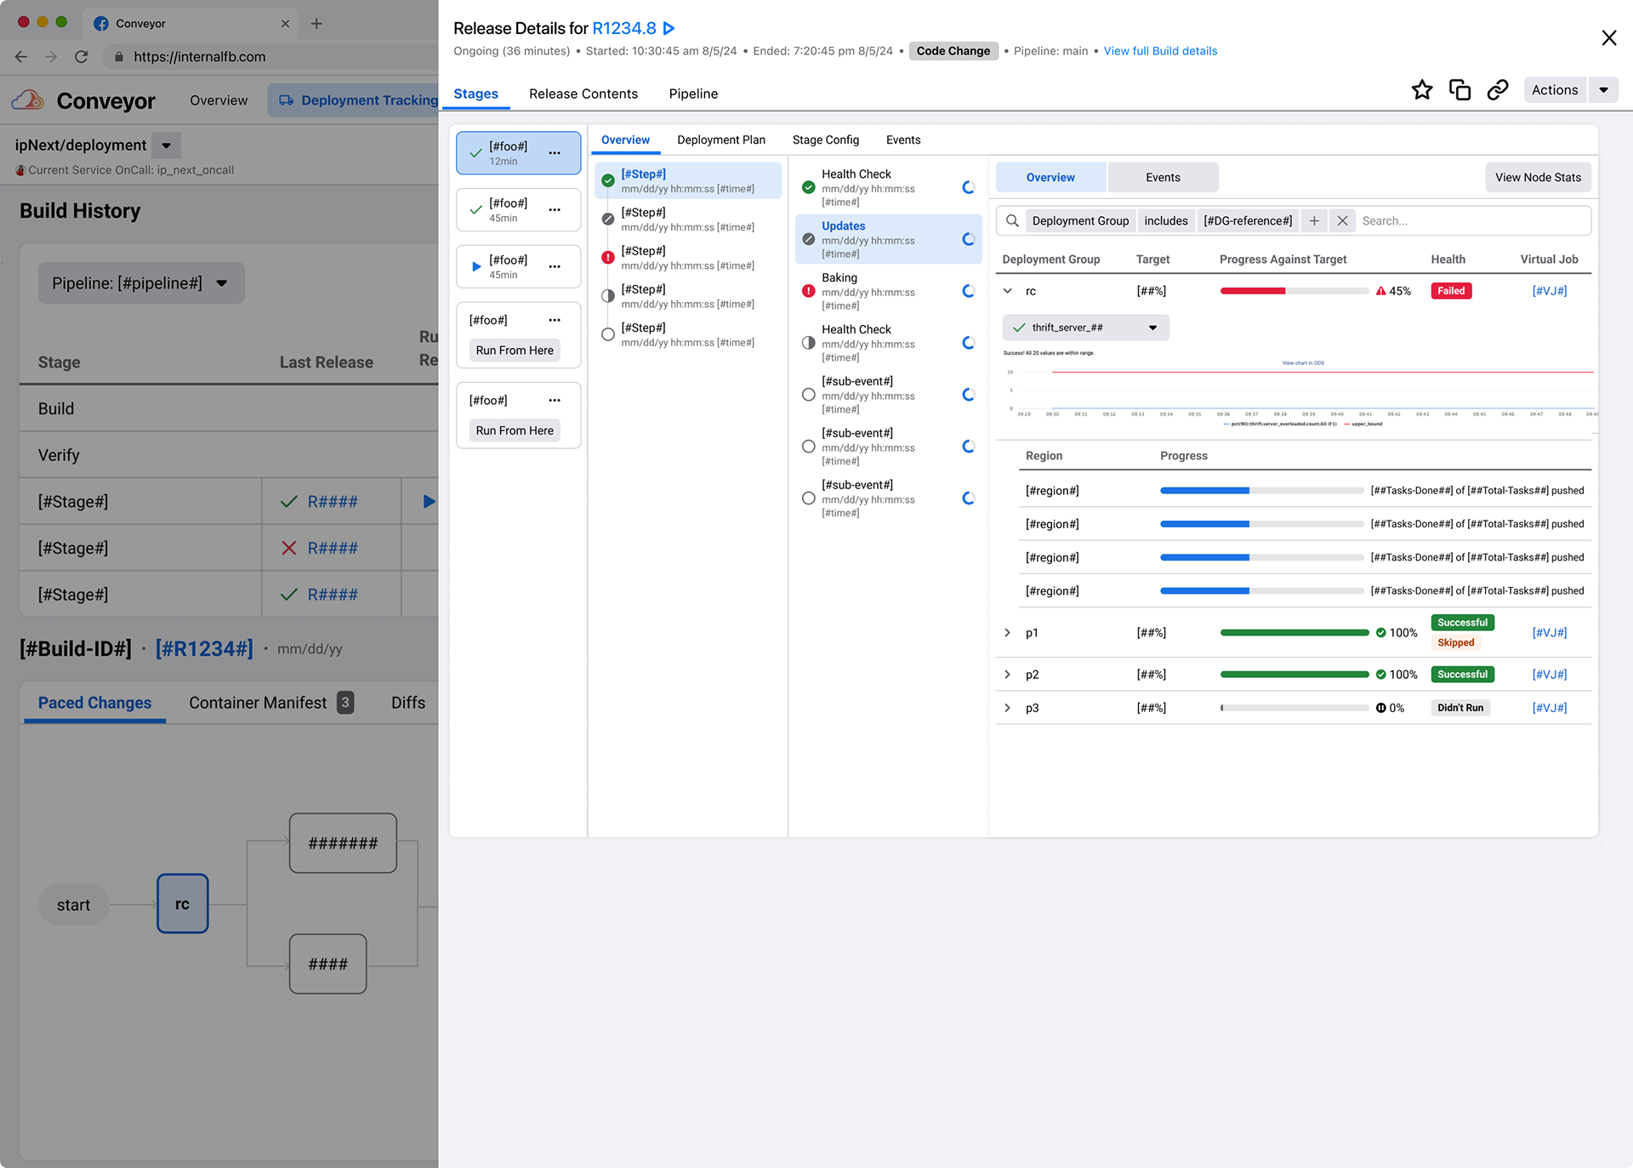Screen dimensions: 1633x1168
Task: Click refresh spinner on Updates event
Action: 968,239
